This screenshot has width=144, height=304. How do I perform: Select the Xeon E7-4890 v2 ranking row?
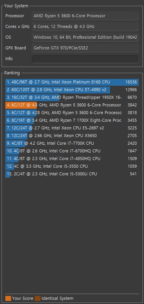72,90
